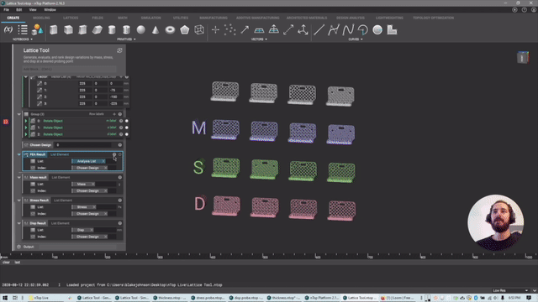Open the View menu
The image size is (538, 302).
pyautogui.click(x=33, y=10)
